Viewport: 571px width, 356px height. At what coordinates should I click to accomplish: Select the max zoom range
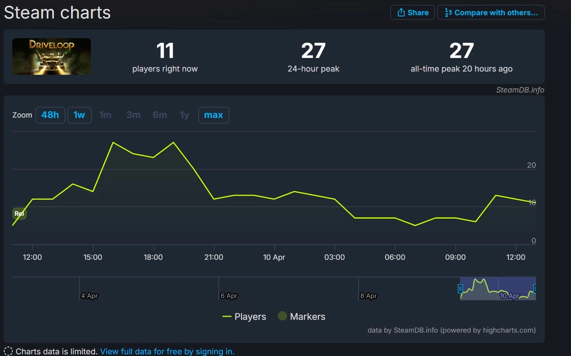213,115
